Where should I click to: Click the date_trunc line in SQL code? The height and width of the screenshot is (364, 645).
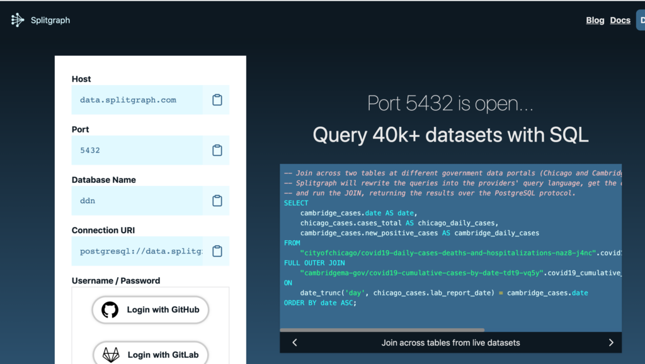444,293
